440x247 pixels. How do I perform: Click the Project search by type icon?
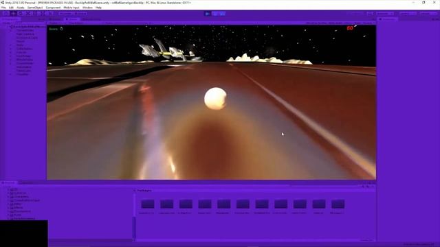point(363,186)
